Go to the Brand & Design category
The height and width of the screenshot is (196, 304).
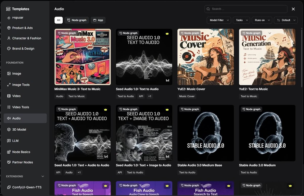click(x=25, y=48)
